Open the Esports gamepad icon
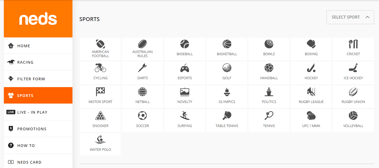 tap(184, 67)
